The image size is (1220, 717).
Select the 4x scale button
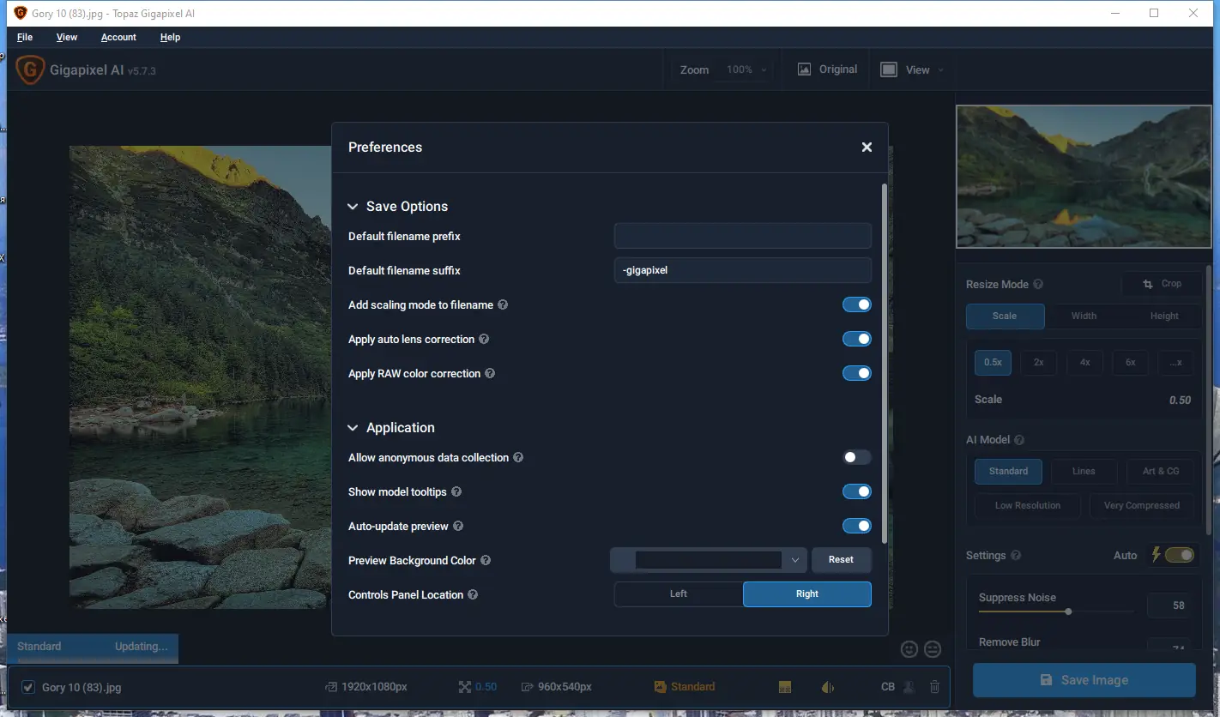click(x=1084, y=363)
